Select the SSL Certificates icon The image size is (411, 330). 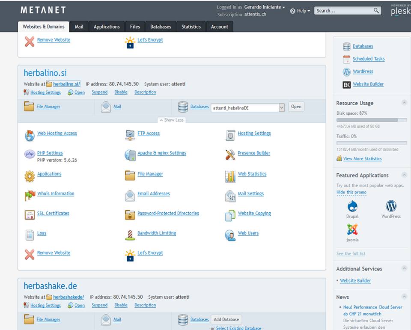coord(30,214)
